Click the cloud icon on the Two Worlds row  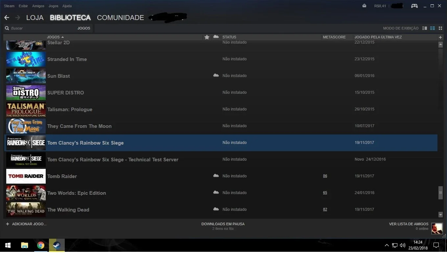point(216,192)
